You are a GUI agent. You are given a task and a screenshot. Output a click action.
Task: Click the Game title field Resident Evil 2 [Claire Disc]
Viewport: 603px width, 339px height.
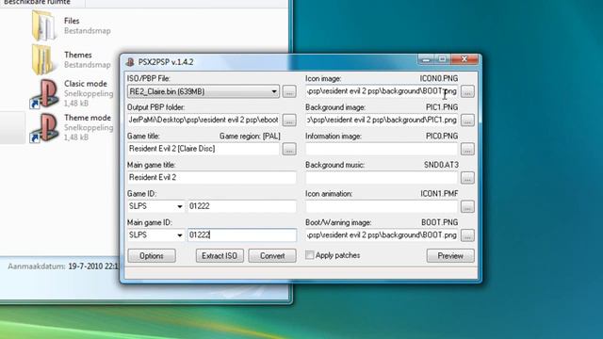pyautogui.click(x=204, y=149)
